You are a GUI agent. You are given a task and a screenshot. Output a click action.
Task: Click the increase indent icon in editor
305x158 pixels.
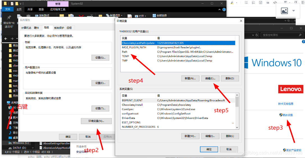coord(296,2)
